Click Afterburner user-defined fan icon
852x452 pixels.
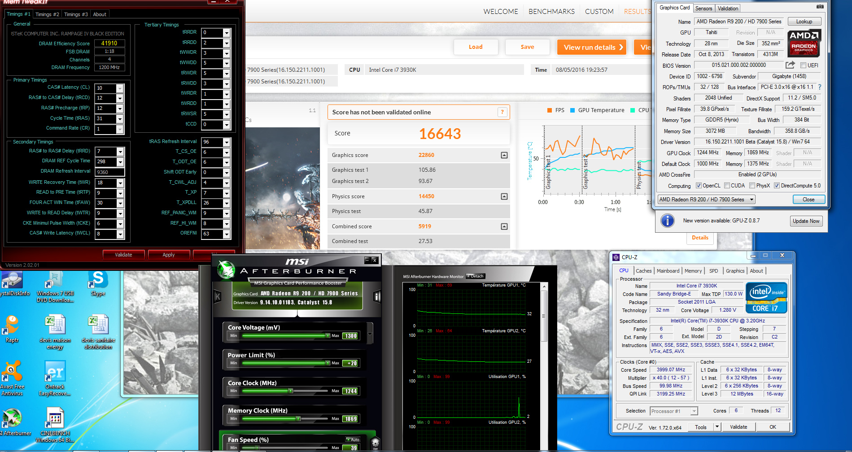376,443
